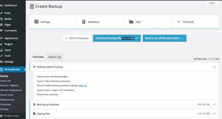Collapse the admin menu
222x119 pixels.
(12, 116)
